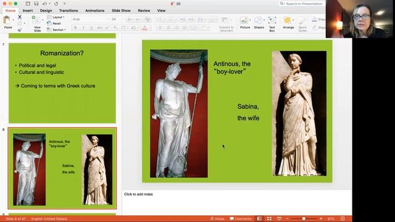Open the Picture dropdown arrow
The height and width of the screenshot is (222, 395).
coord(250,20)
